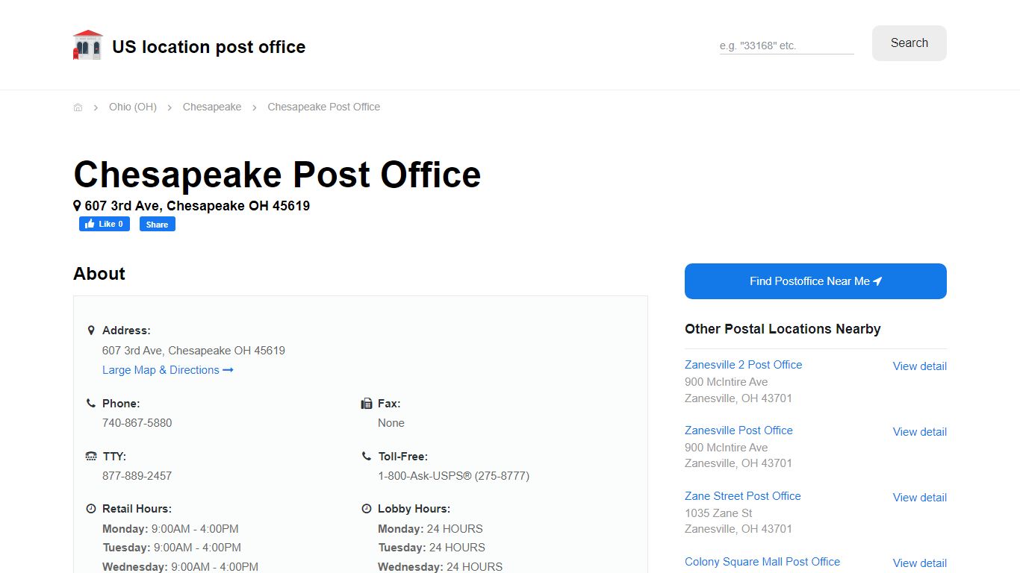Image resolution: width=1020 pixels, height=573 pixels.
Task: Open Colony Square Mall Post Office link
Action: [762, 562]
